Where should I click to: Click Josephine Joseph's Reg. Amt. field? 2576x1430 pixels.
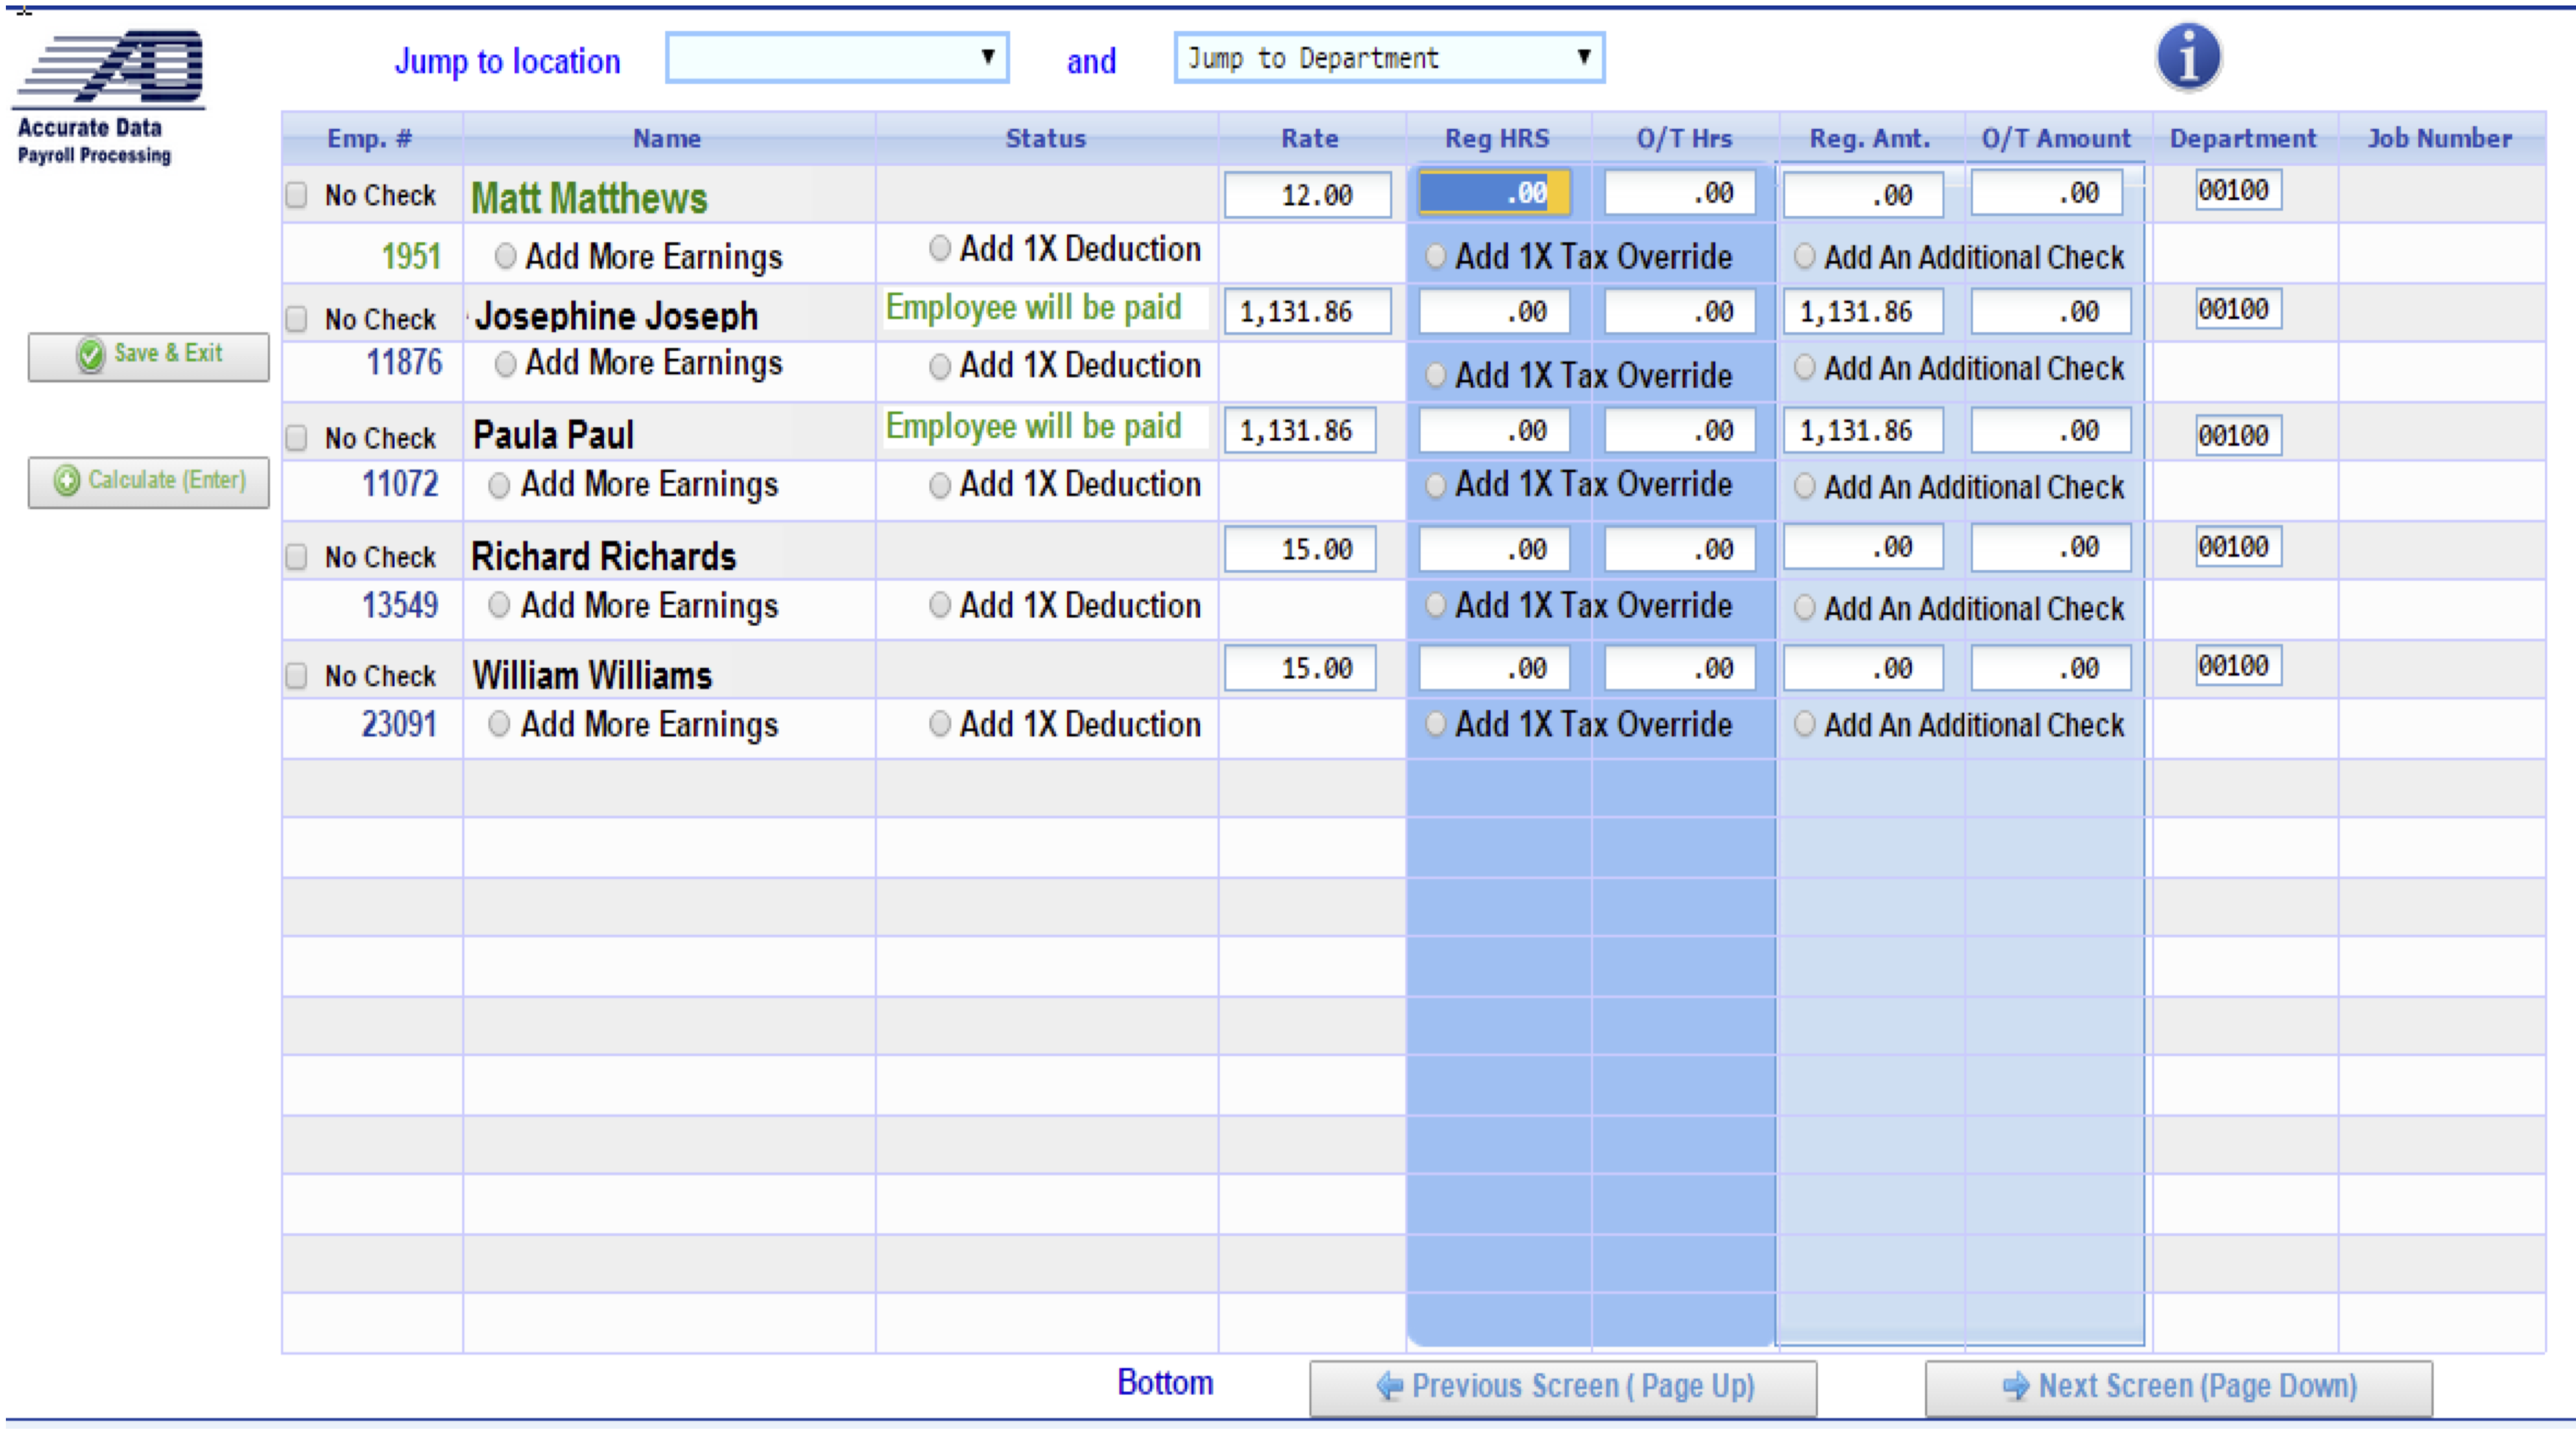(x=1863, y=312)
